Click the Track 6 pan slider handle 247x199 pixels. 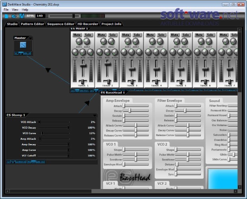(x=205, y=82)
